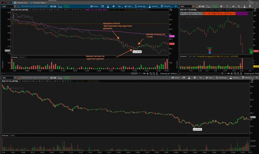Open the Charts tab
259x154 pixels.
[6, 3]
